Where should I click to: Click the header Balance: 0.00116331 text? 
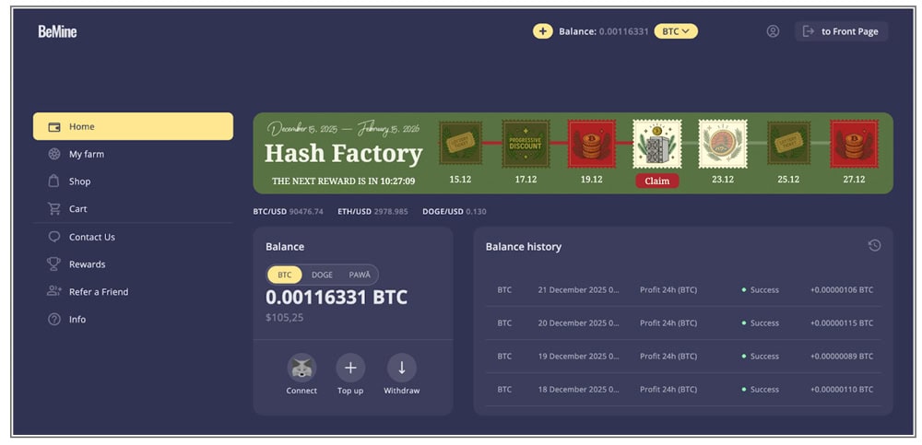click(603, 31)
